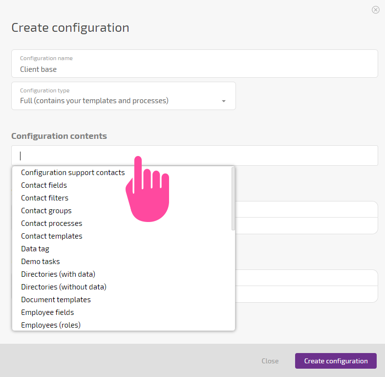Select Directories (with data) option
Viewport: 385px width, 377px height.
coord(58,274)
